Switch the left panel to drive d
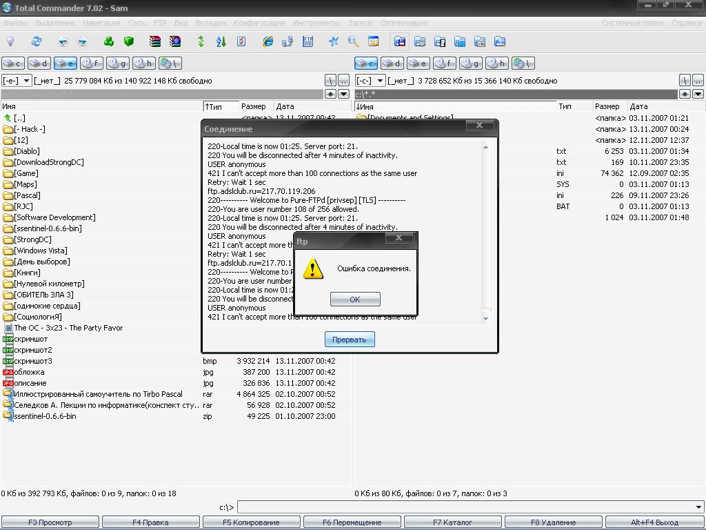Image resolution: width=706 pixels, height=530 pixels. coord(39,63)
